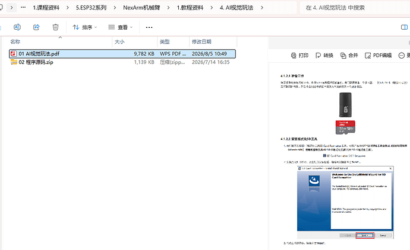Viewport: 410px width, 250px height.
Task: Select the file 01 AI视觉玩法.pdf
Action: 122,54
